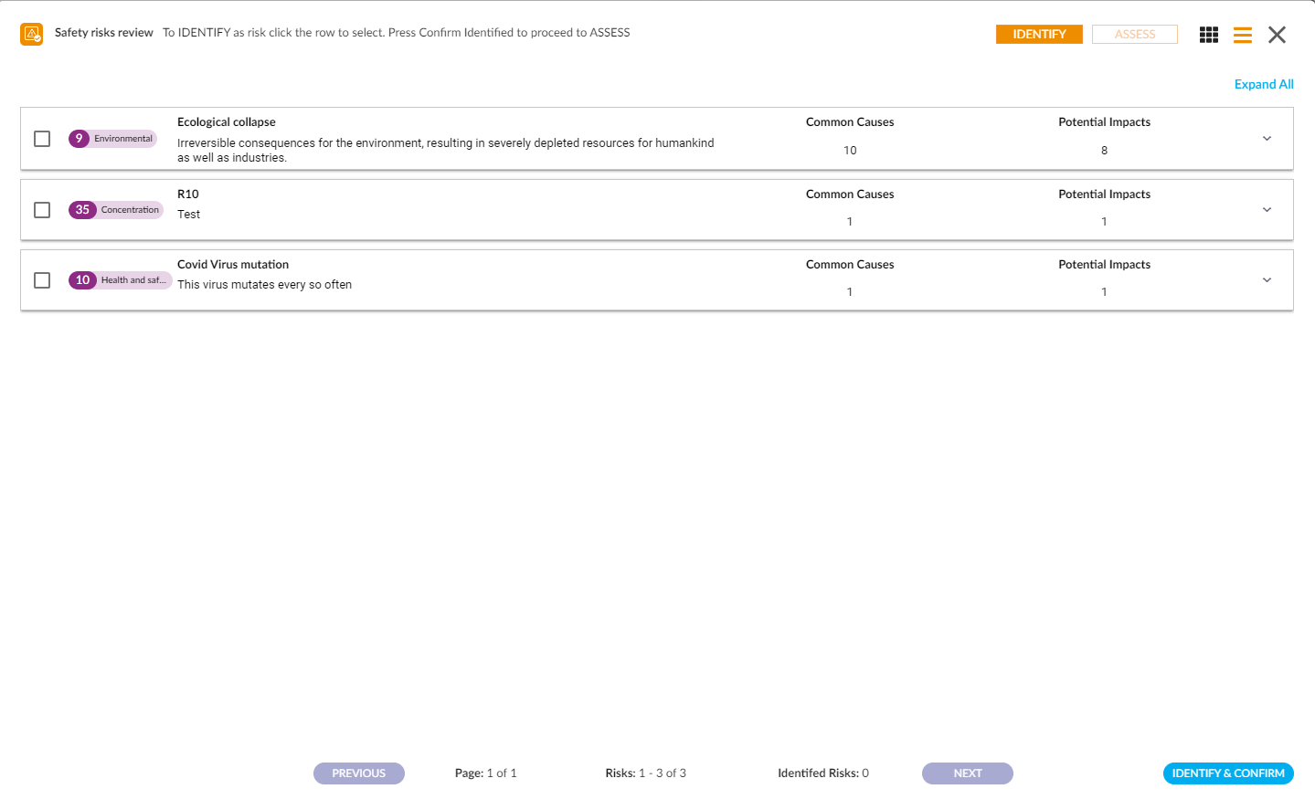Screen dimensions: 1315x810
Task: Click Potential Impacts value 8 for Ecological collapse
Action: point(1104,151)
